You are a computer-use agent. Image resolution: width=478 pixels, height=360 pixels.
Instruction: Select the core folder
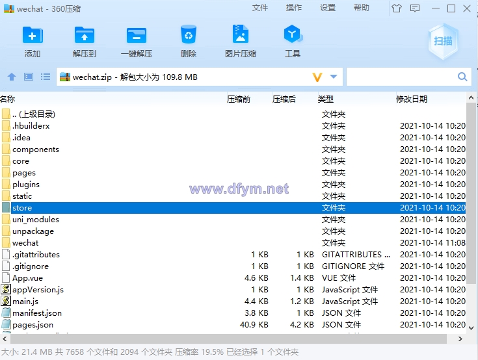pyautogui.click(x=233, y=161)
